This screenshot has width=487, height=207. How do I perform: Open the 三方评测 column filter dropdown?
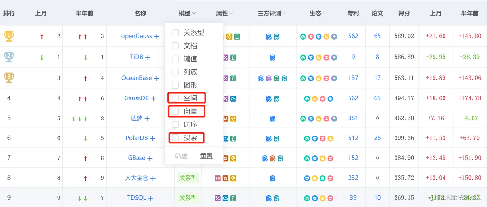(x=284, y=14)
